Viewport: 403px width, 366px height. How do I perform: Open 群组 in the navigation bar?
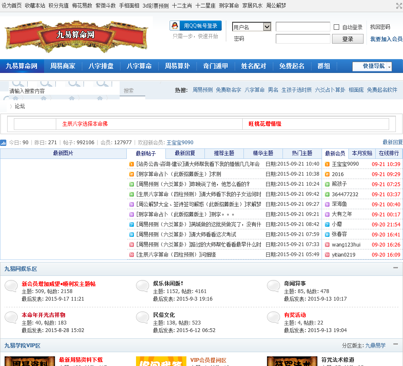324,66
